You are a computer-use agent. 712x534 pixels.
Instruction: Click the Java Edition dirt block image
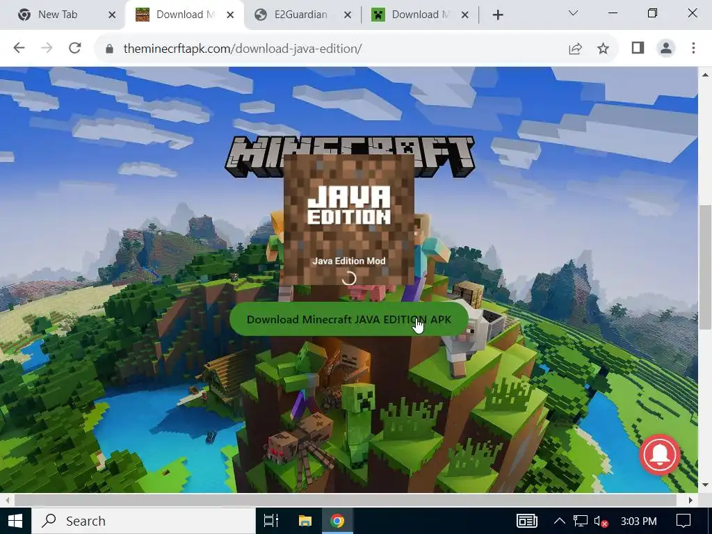(349, 220)
